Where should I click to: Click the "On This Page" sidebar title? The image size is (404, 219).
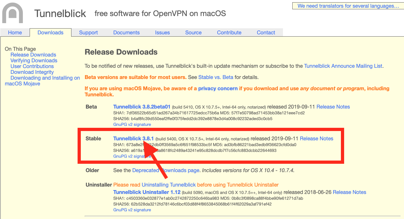20,49
